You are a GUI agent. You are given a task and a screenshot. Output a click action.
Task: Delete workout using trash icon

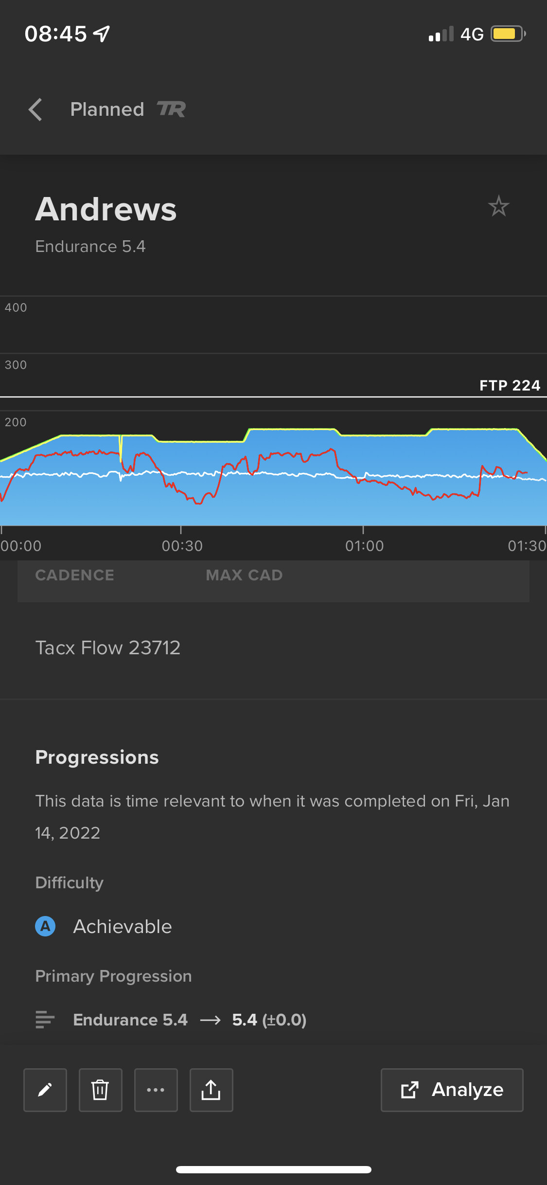[100, 1090]
